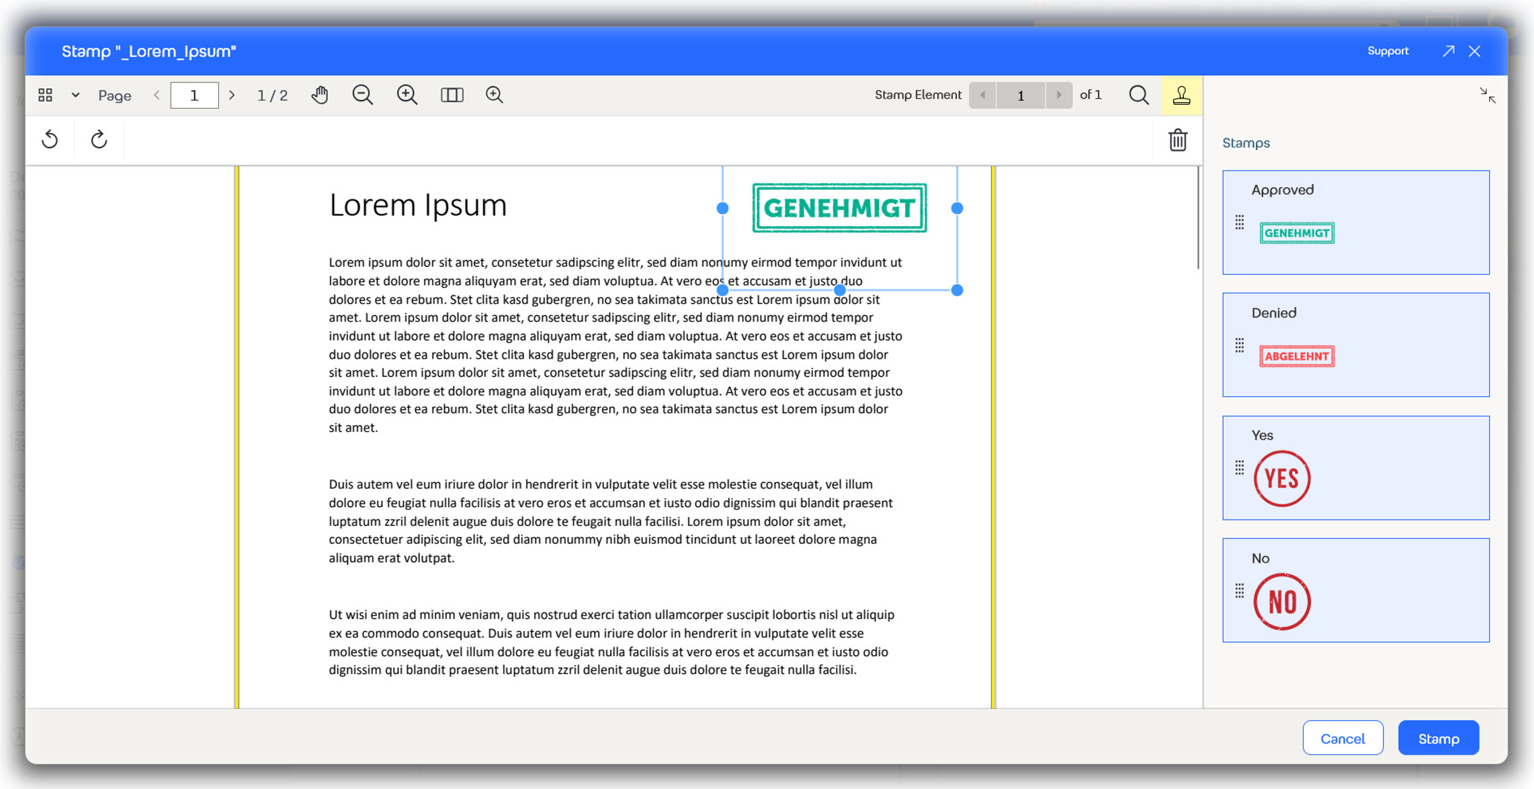Click the undo rotate-left arrow
This screenshot has height=789, width=1534.
[50, 140]
